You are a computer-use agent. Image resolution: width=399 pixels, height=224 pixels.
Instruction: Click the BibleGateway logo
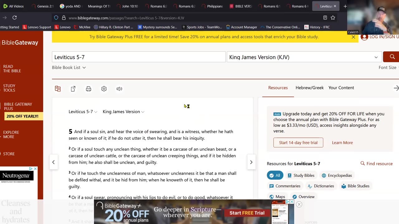(x=20, y=43)
